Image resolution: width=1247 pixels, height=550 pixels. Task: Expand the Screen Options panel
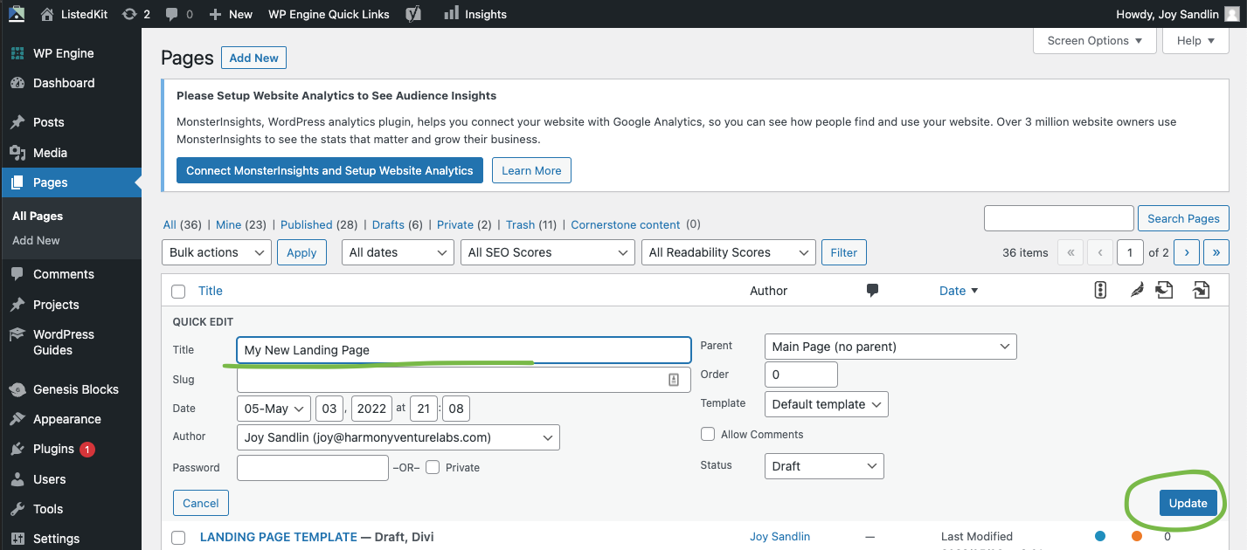click(x=1095, y=40)
